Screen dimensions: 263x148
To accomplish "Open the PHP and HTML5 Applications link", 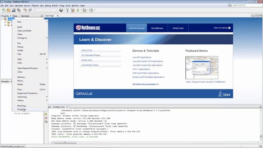I will click(146, 73).
